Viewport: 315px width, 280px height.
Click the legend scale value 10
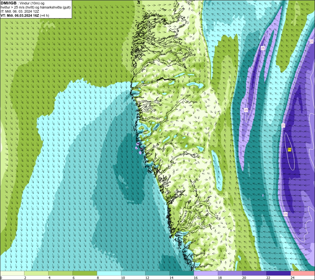(x=123, y=278)
